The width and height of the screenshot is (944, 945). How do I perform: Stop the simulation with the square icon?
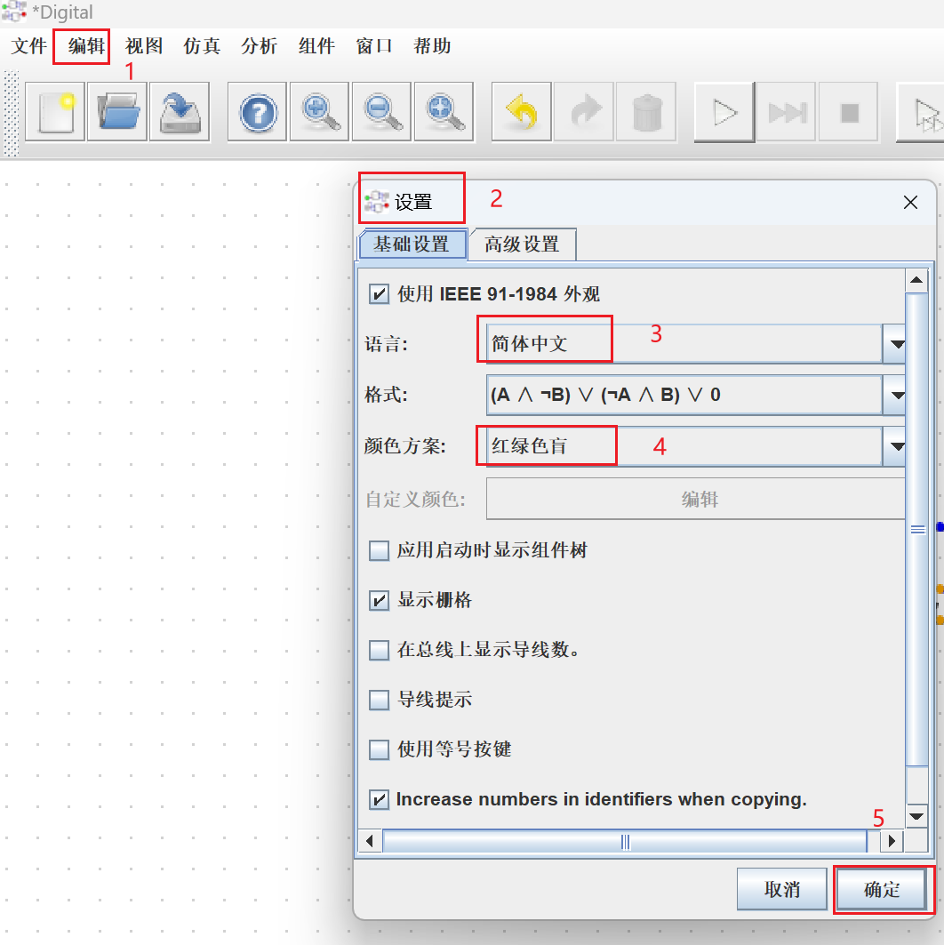coord(849,112)
